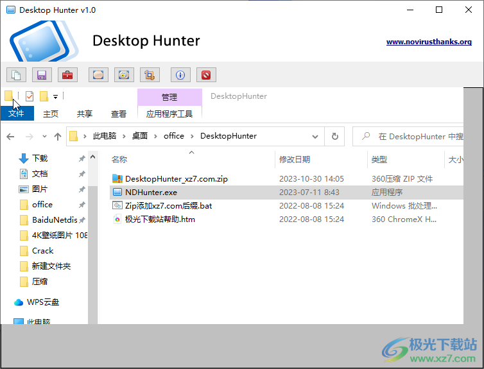484x369 pixels.
Task: Click the navigation pane scrollbar thumb
Action: 92,255
